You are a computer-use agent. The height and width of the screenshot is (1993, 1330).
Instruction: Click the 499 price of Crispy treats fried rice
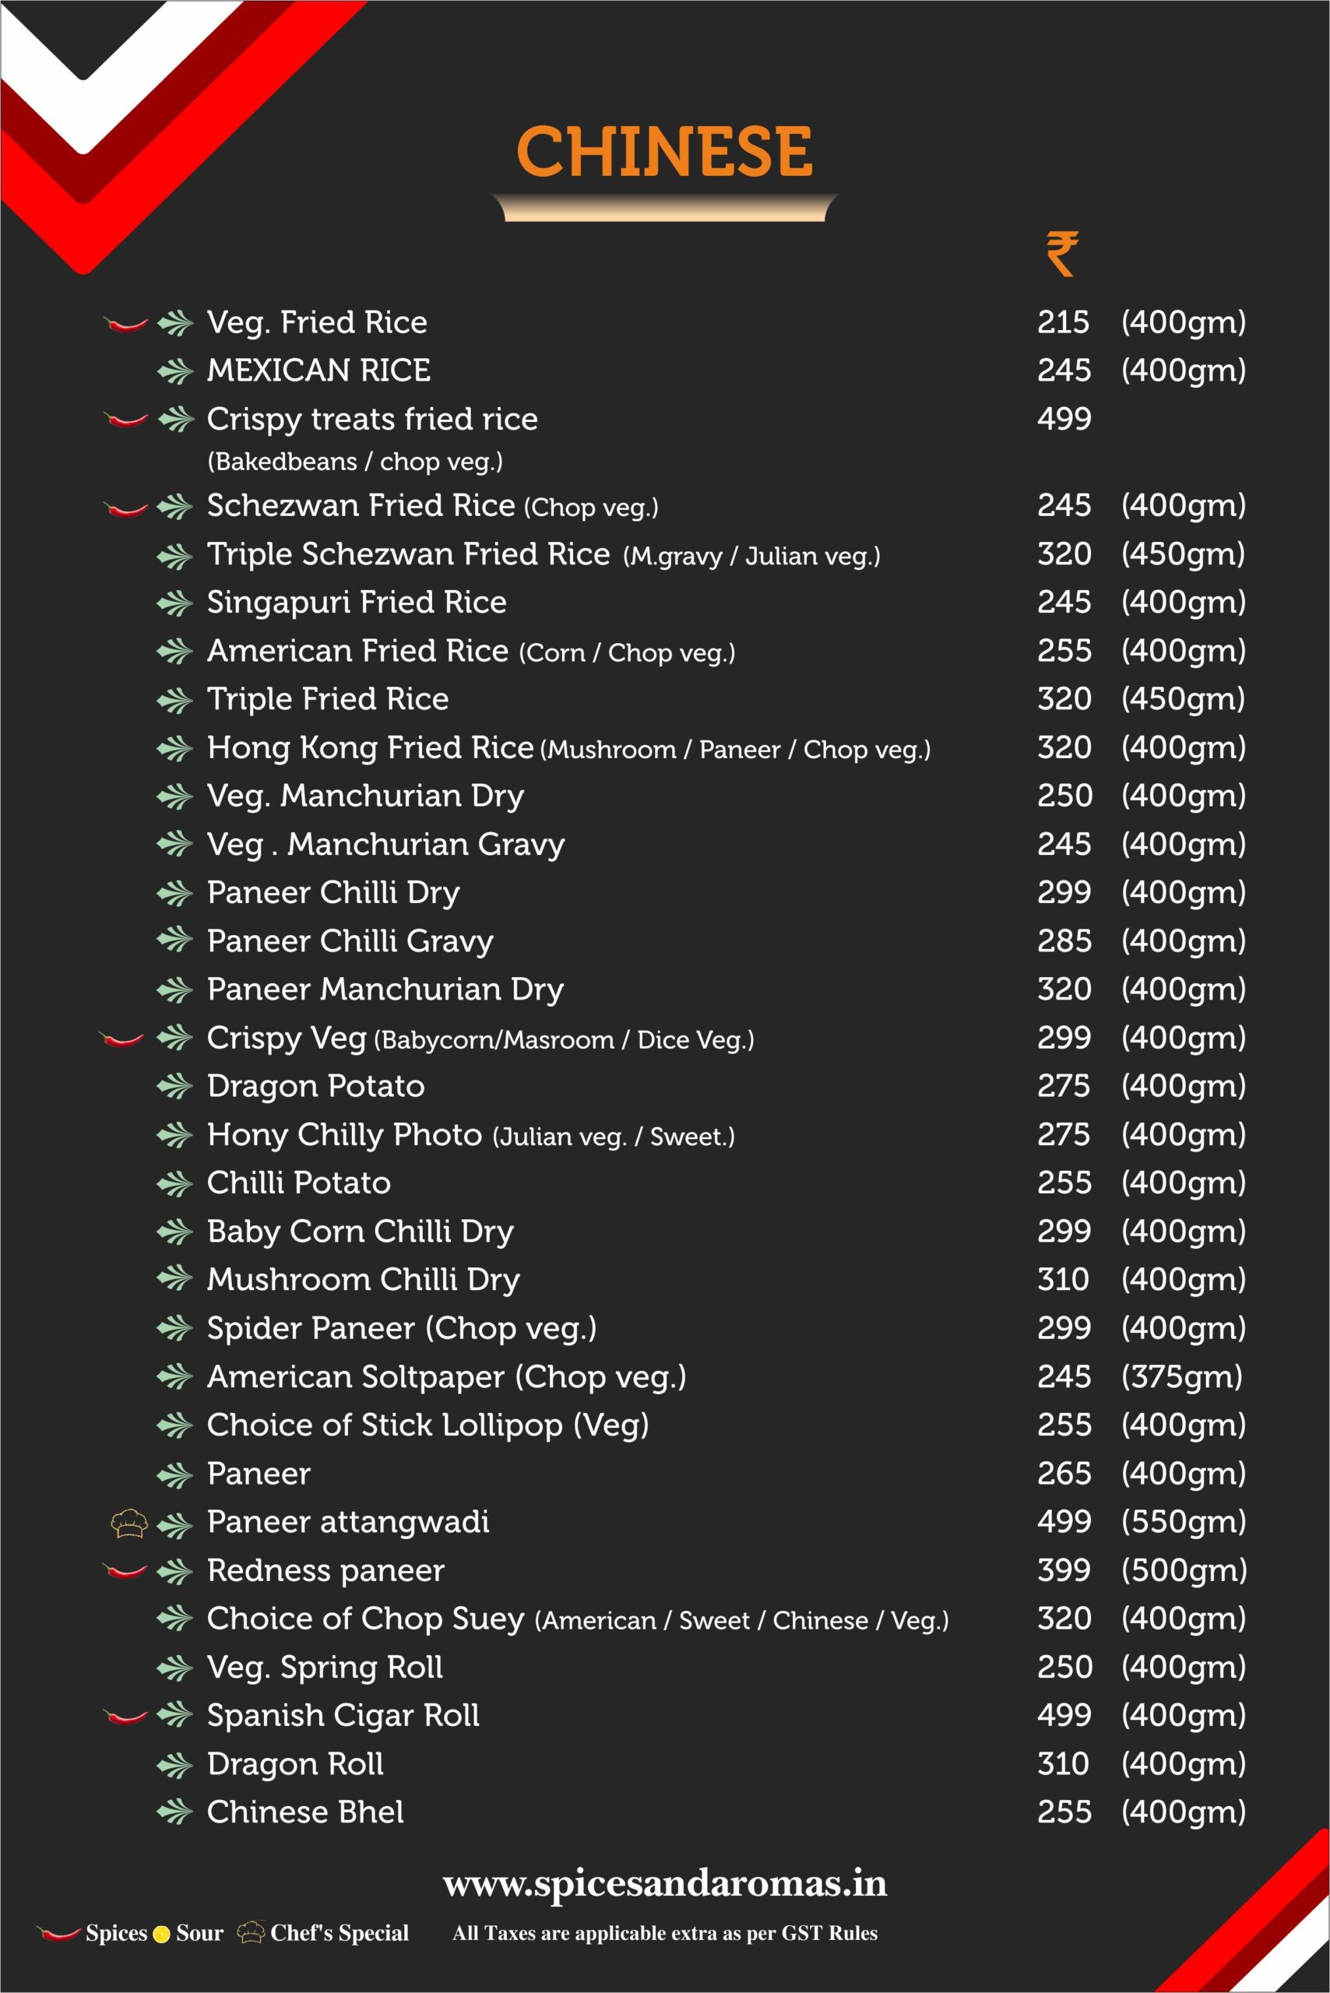coord(1064,419)
